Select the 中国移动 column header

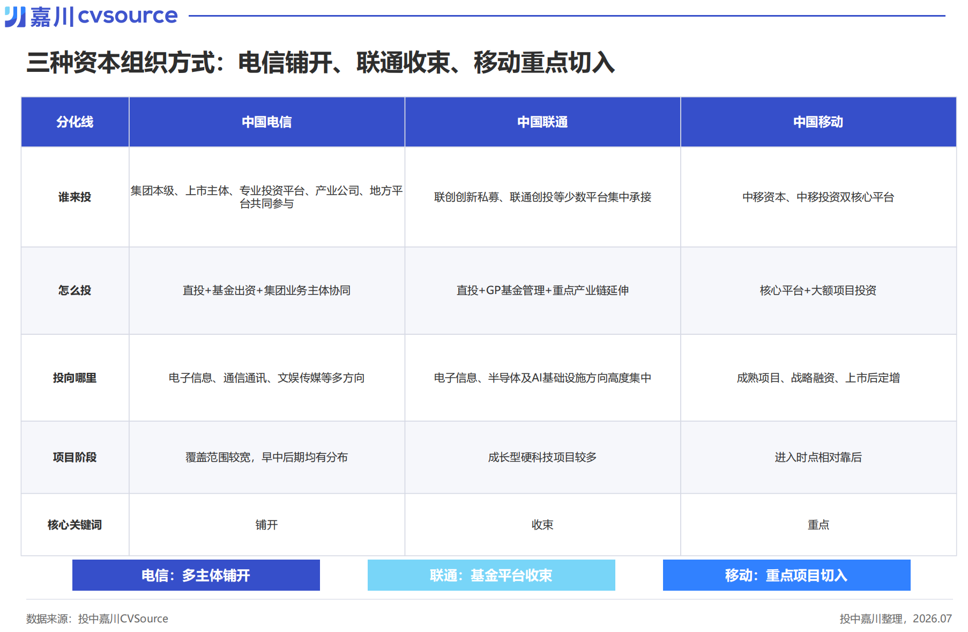click(818, 122)
